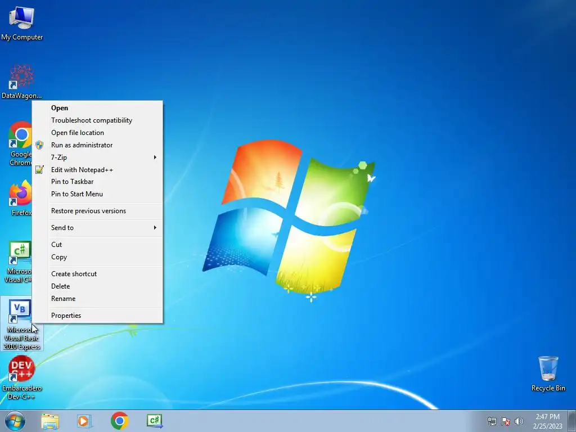Select Microsoft Visual C# desktop shortcut
576x432 pixels.
pyautogui.click(x=19, y=262)
